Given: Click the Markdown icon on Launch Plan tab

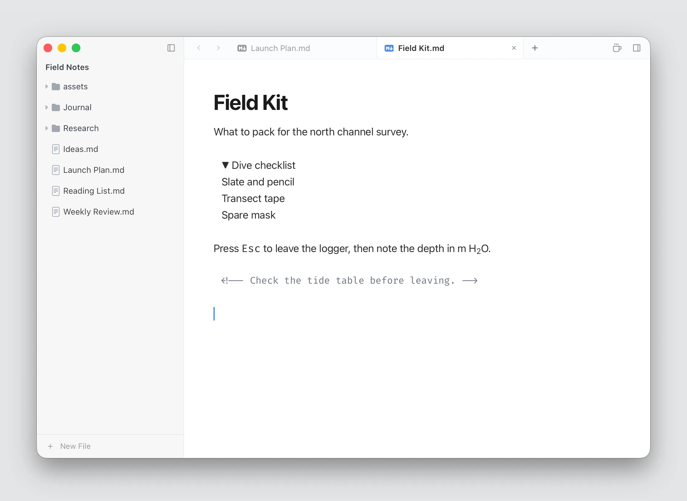Looking at the screenshot, I should click(242, 48).
